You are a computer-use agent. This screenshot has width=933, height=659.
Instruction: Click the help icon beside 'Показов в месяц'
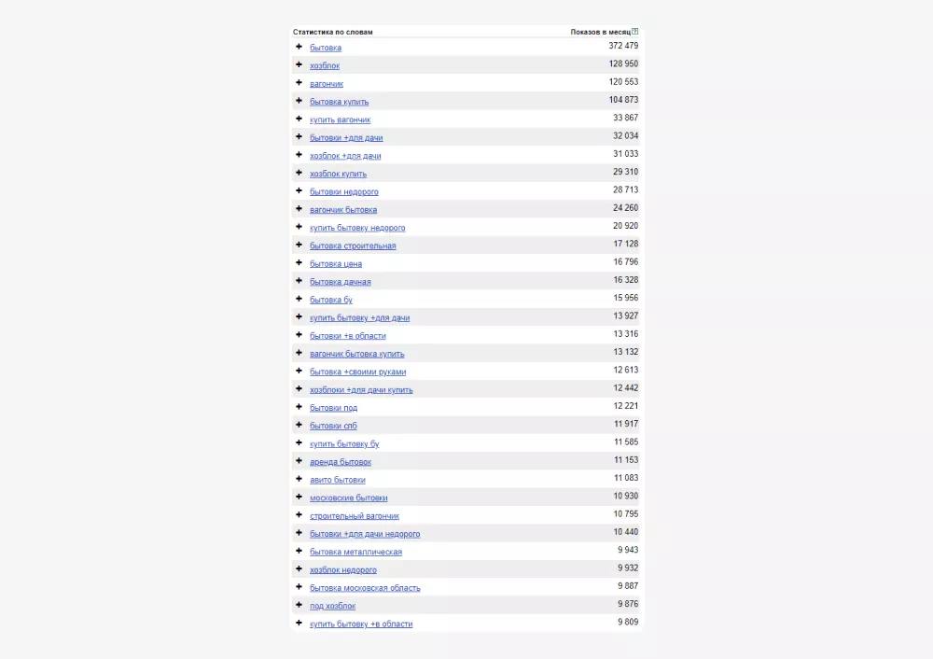point(635,32)
